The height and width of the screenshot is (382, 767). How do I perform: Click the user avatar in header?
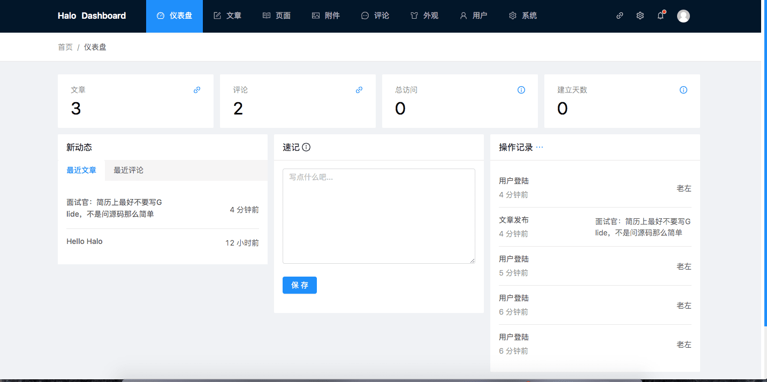[x=683, y=16]
